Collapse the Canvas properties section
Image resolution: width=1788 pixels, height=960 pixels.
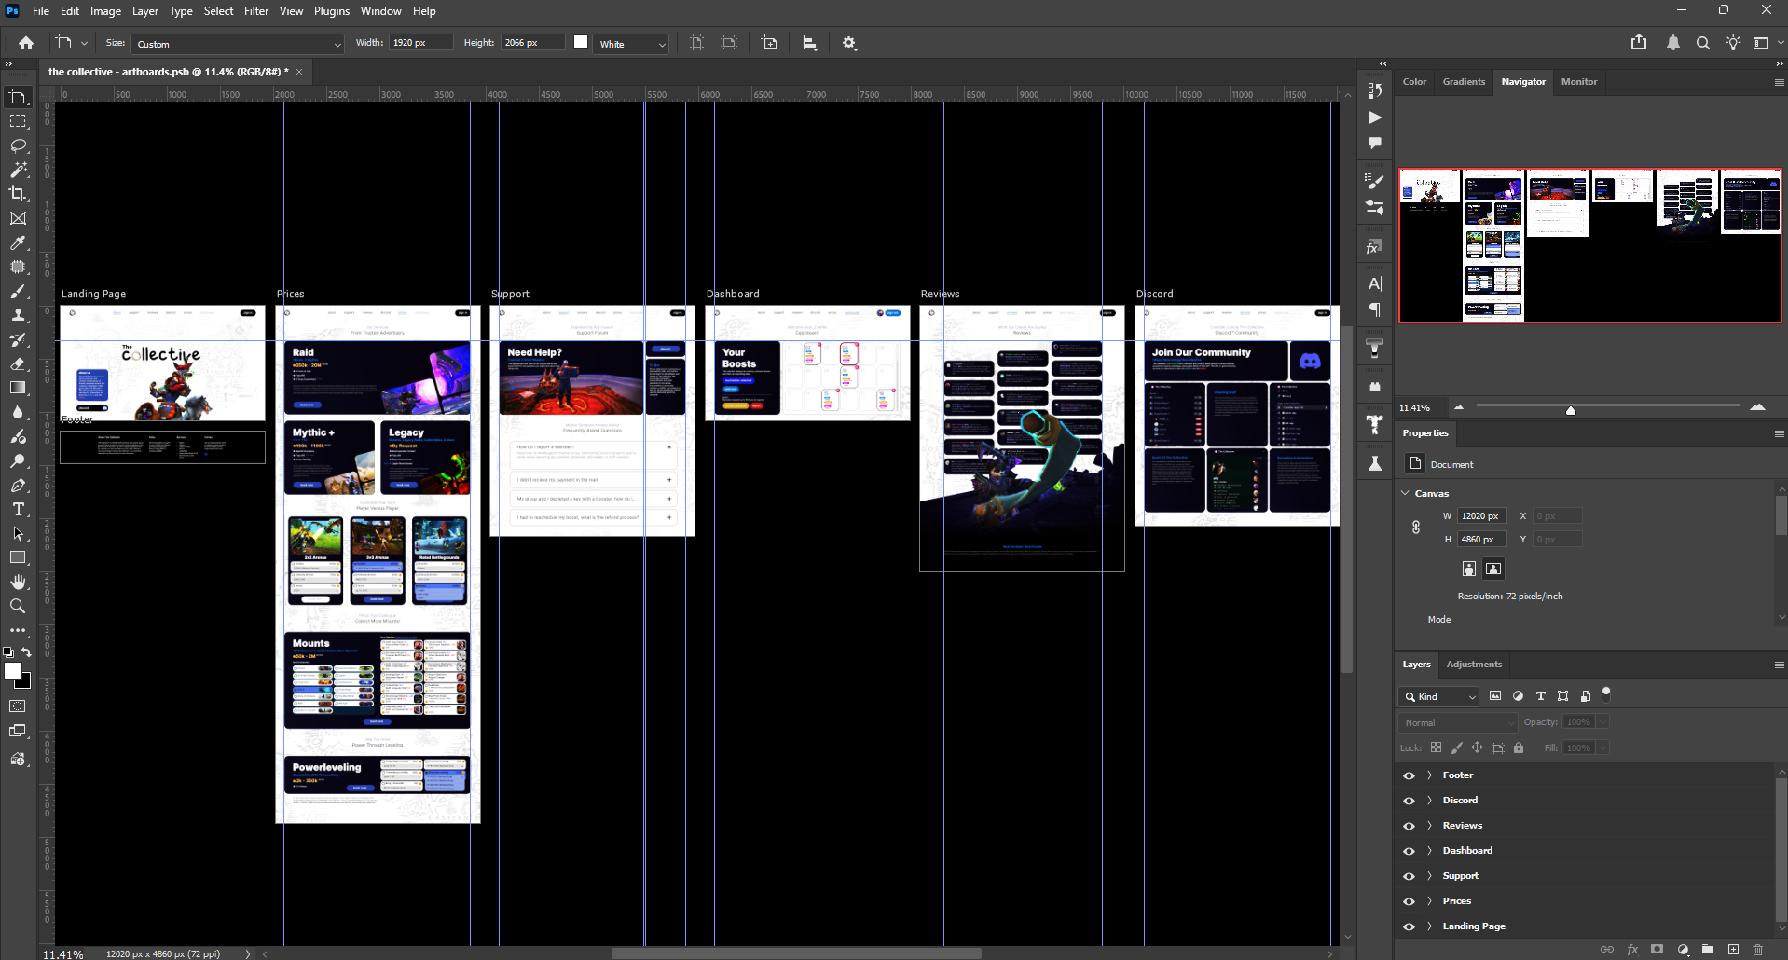point(1405,493)
